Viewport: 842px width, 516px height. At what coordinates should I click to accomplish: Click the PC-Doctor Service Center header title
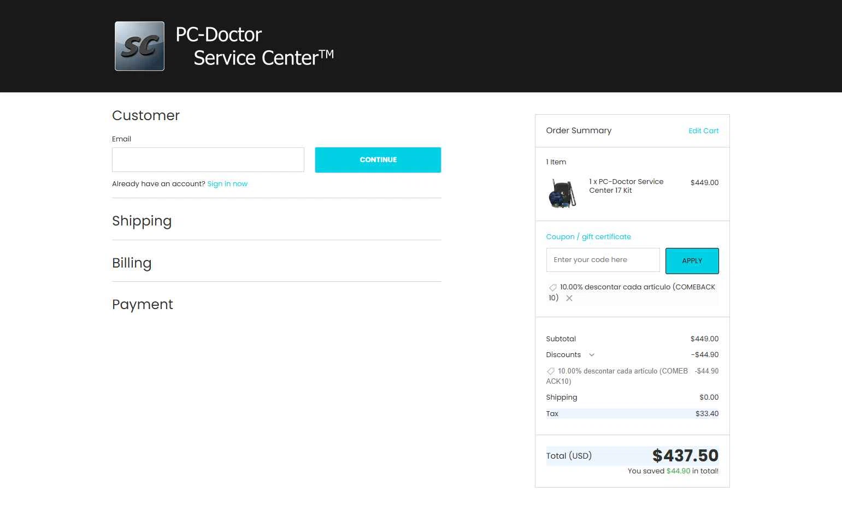click(254, 46)
